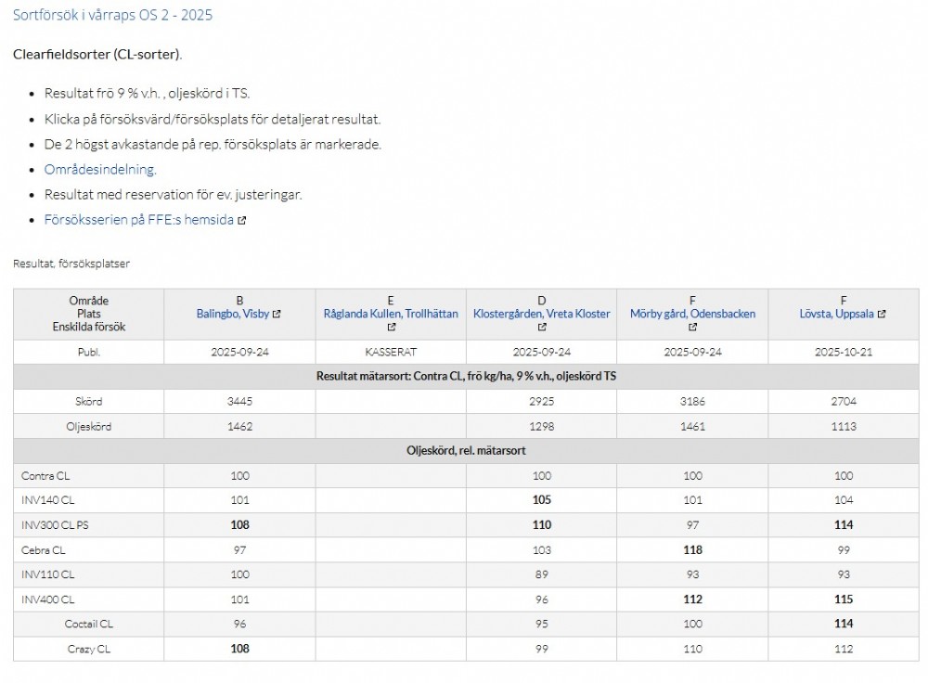Image resolution: width=928 pixels, height=683 pixels.
Task: Select the INV300 CL PS row label
Action: 56,525
